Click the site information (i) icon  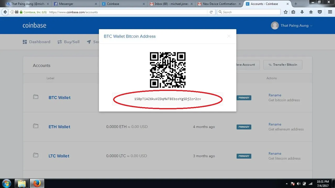click(x=12, y=12)
